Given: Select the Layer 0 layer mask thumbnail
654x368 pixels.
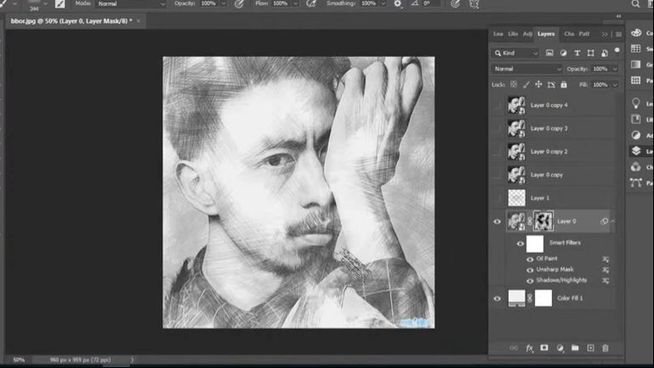Looking at the screenshot, I should [x=543, y=222].
